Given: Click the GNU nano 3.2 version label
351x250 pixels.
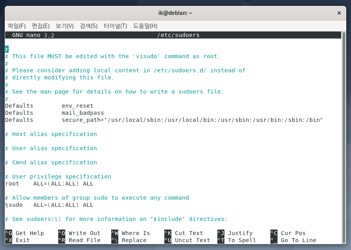Looking at the screenshot, I should pos(33,35).
